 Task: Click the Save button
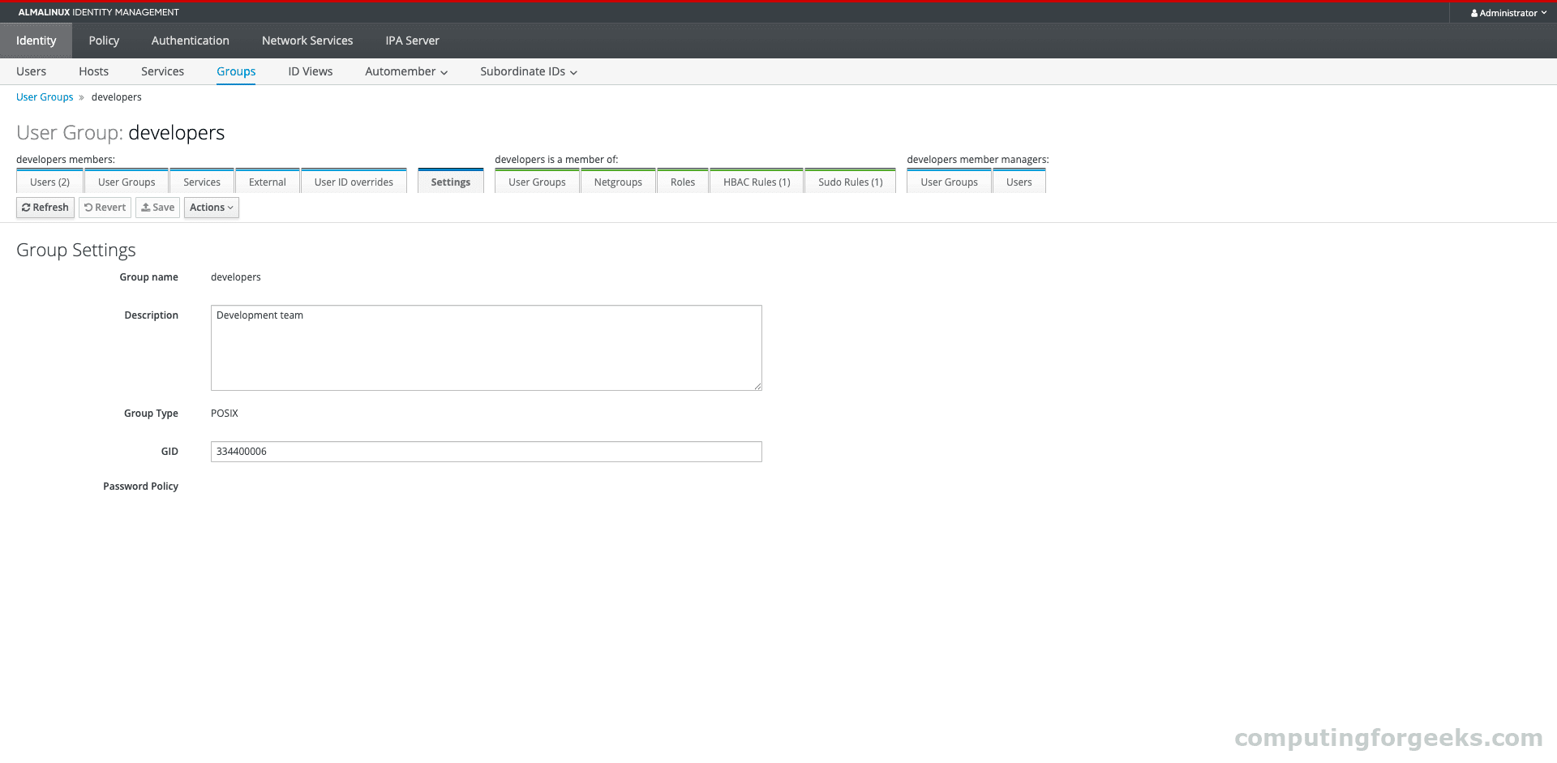157,208
